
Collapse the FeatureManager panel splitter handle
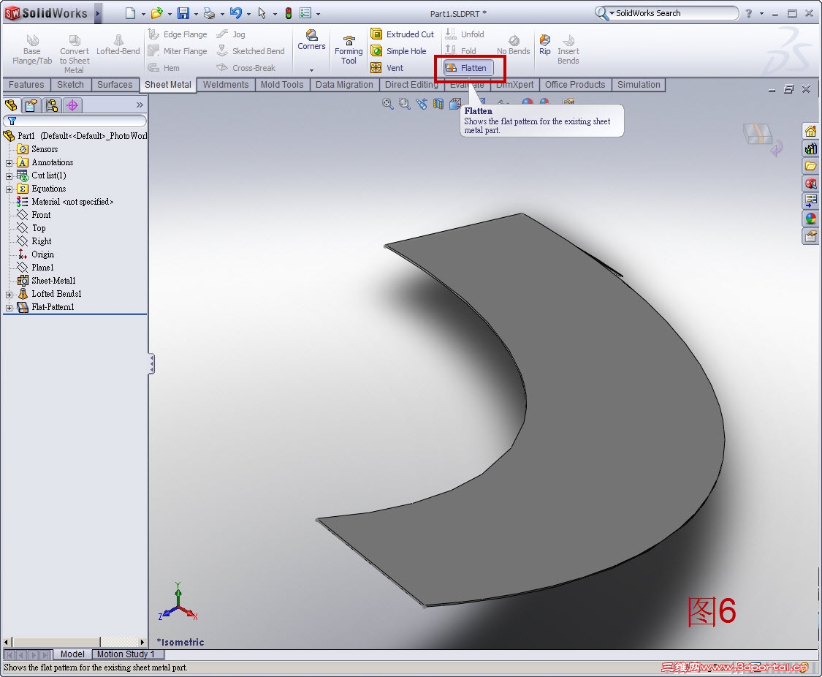coord(151,363)
